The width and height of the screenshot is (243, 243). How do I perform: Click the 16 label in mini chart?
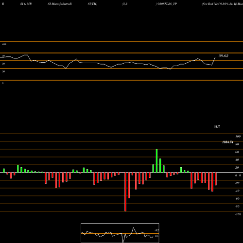pos(156,236)
